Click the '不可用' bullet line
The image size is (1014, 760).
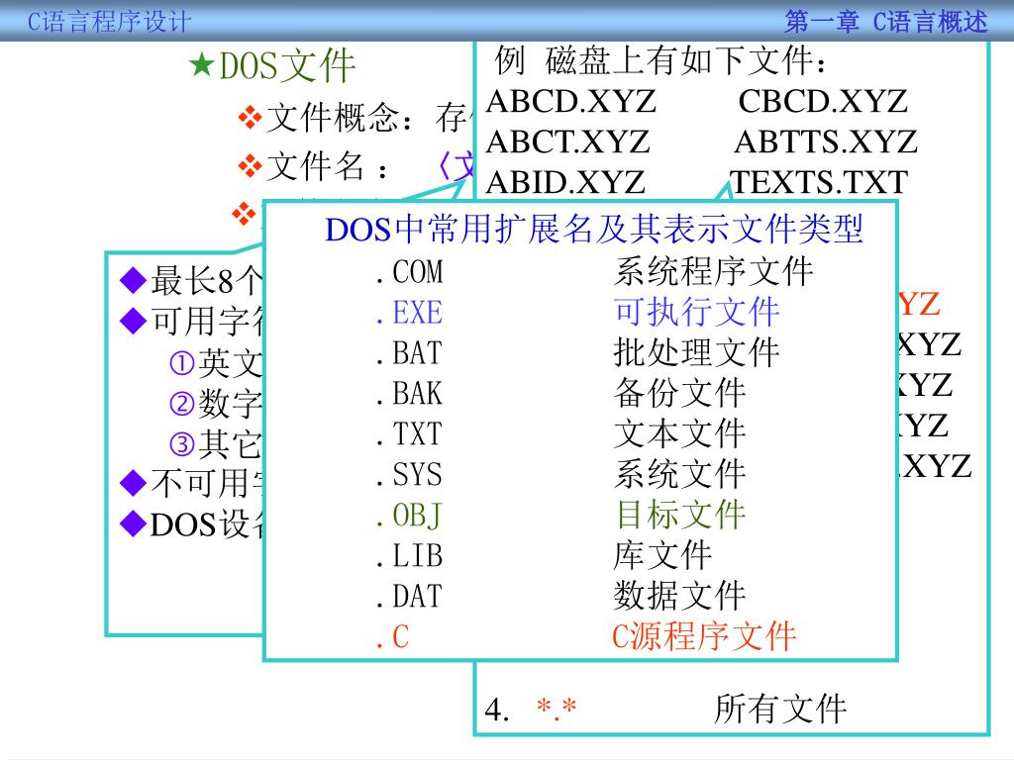coord(192,483)
